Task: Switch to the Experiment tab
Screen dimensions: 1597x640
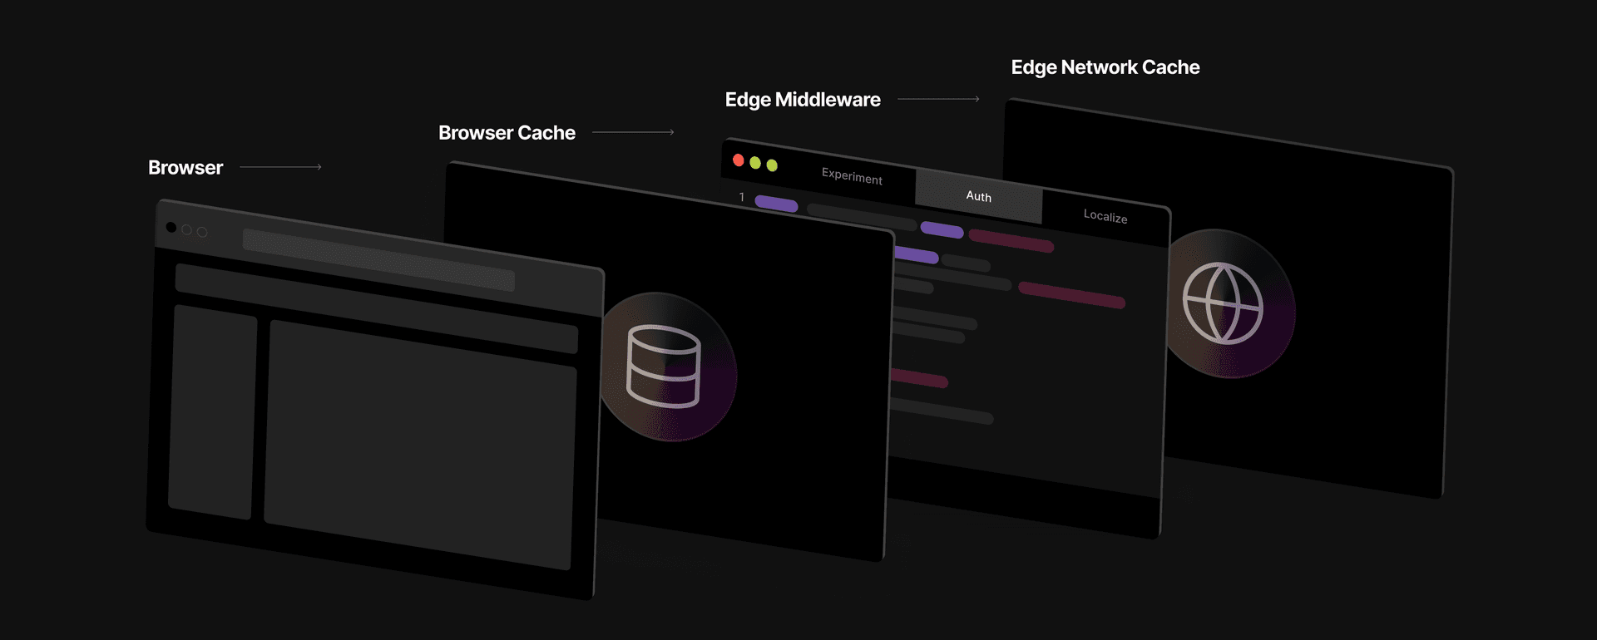Action: pos(852,176)
